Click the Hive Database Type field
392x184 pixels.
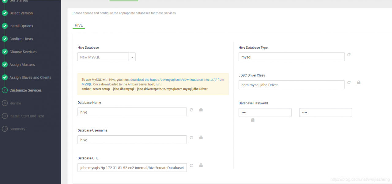(x=291, y=57)
